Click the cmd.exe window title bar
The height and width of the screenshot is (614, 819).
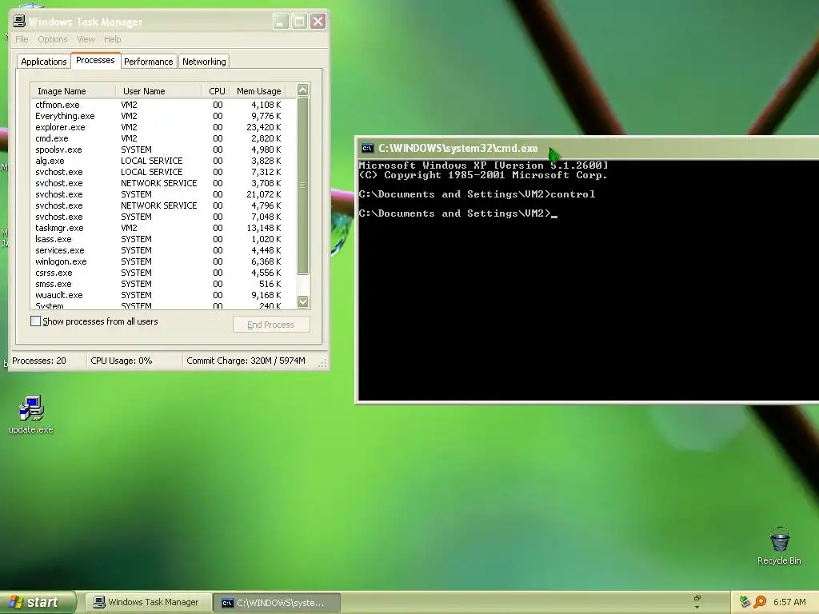588,148
